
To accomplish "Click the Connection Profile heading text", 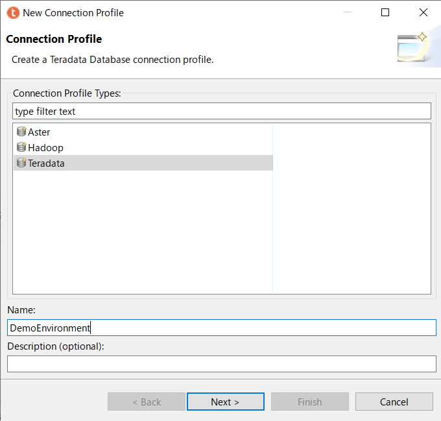I will [x=54, y=40].
